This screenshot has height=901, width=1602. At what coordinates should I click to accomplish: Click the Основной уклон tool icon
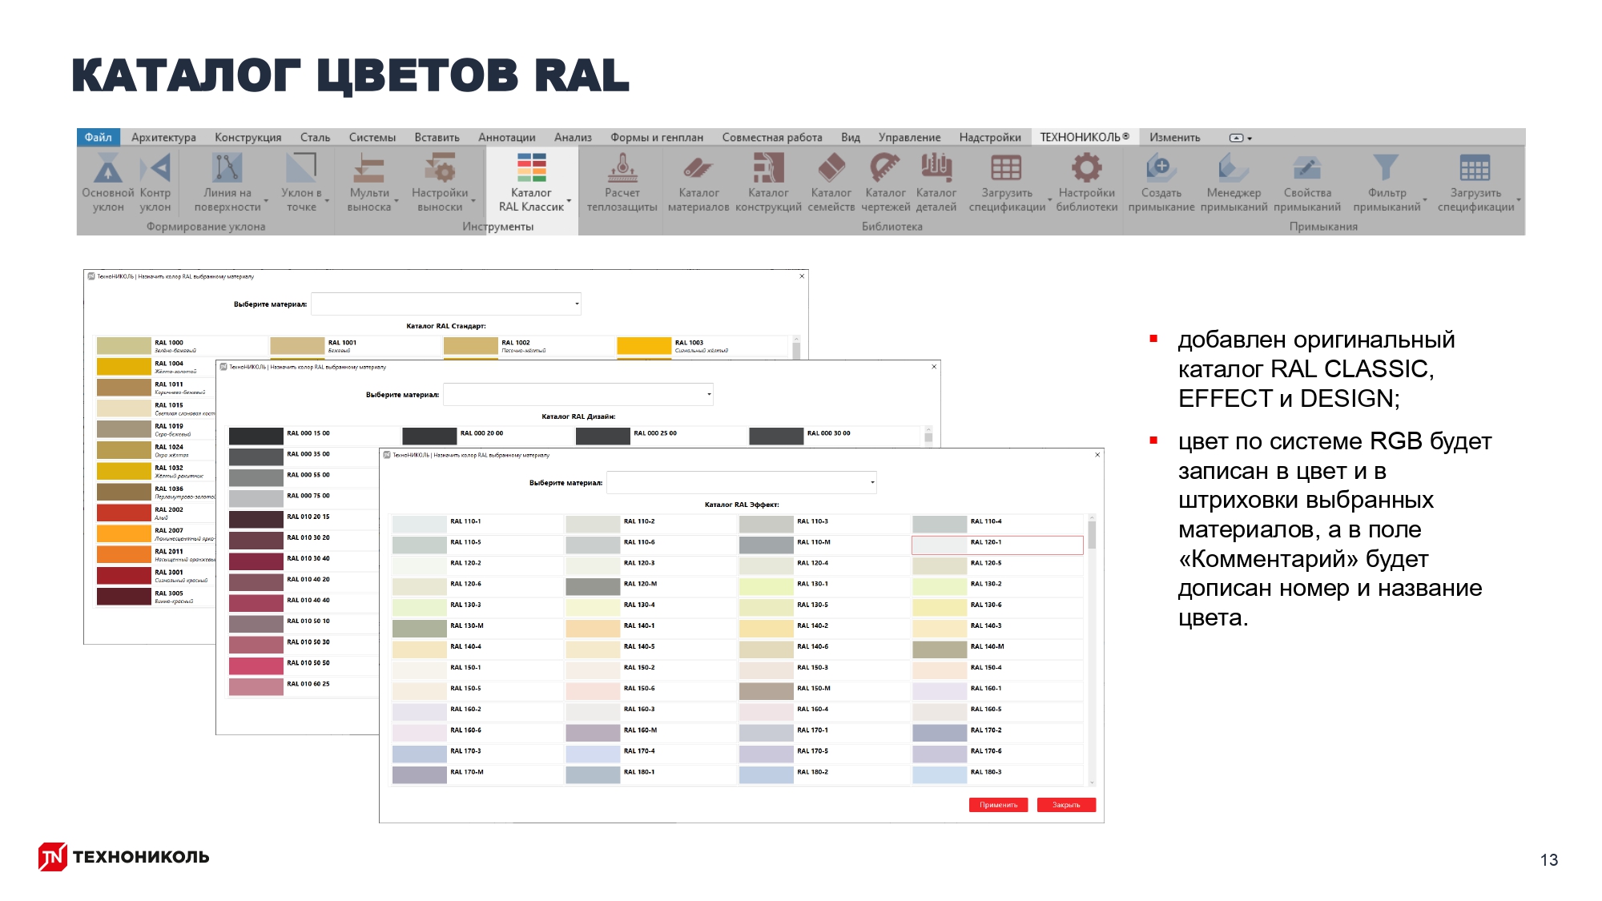pyautogui.click(x=108, y=168)
